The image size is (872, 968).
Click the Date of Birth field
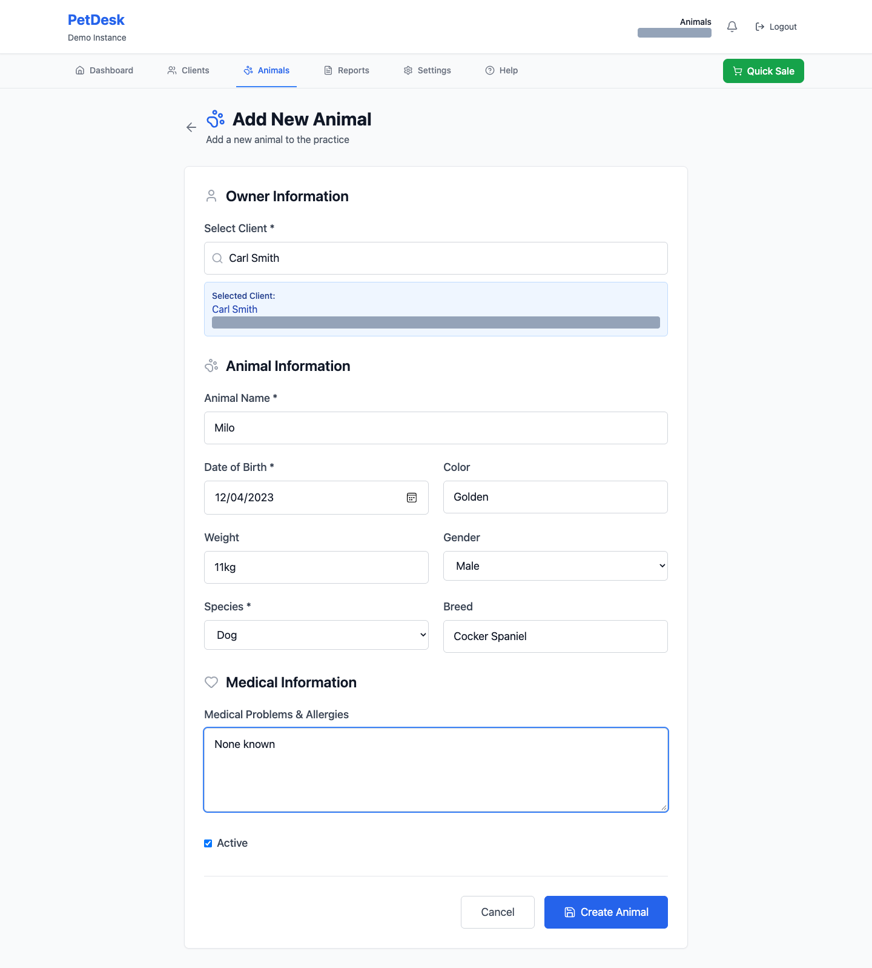316,498
